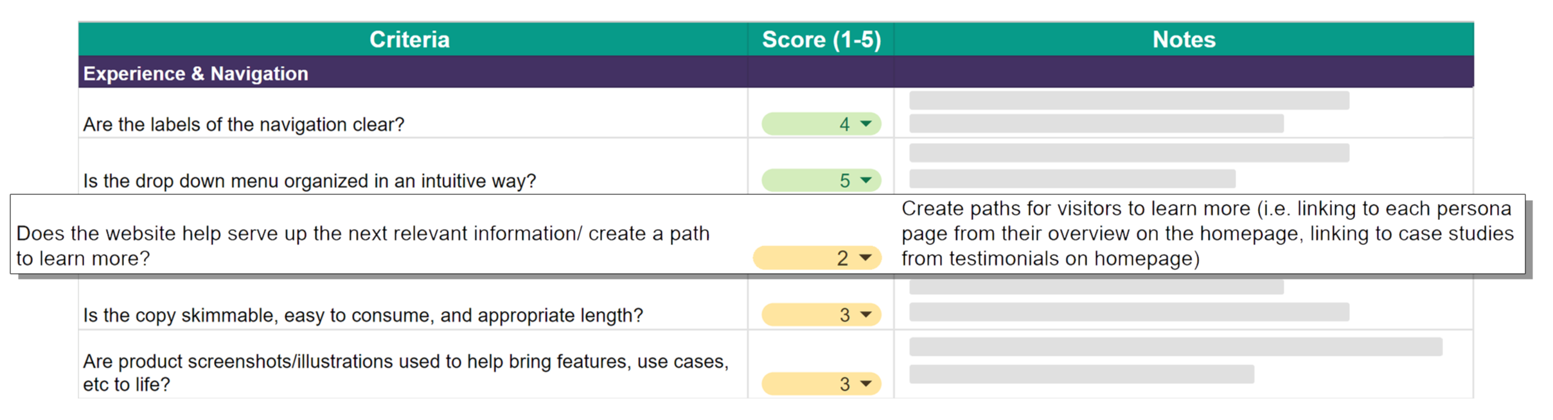Select the 'Create paths for visitors' notes cell
This screenshot has height=420, width=1553.
(1207, 233)
